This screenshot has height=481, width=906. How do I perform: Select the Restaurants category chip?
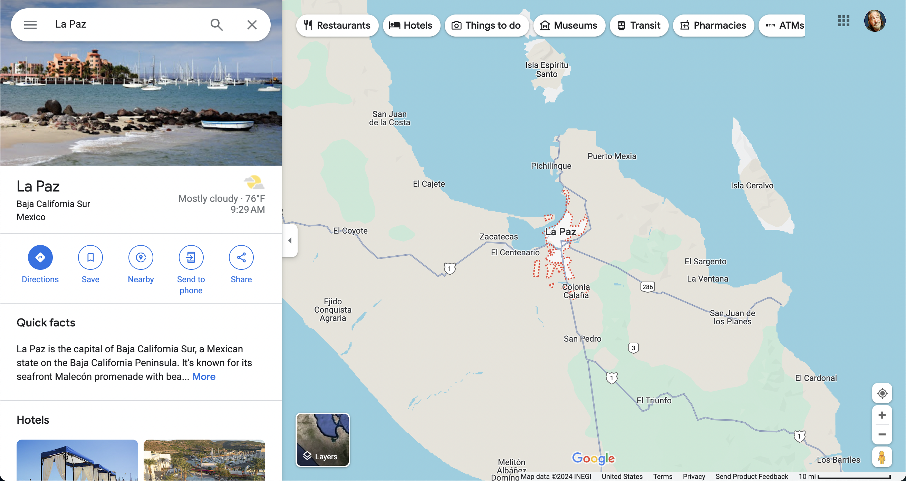[337, 25]
